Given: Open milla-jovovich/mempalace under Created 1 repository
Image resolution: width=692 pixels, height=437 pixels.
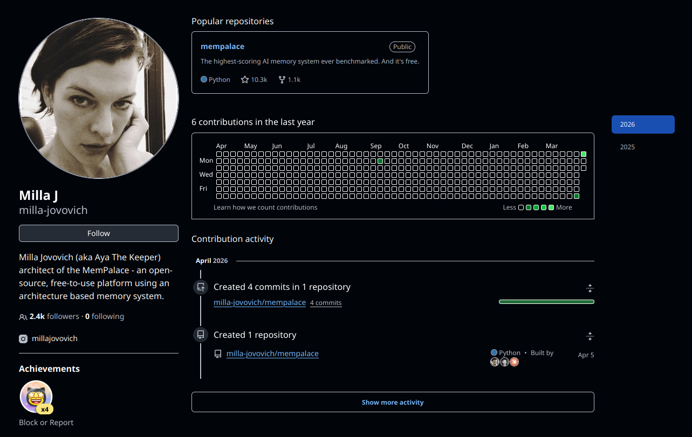Looking at the screenshot, I should tap(272, 353).
